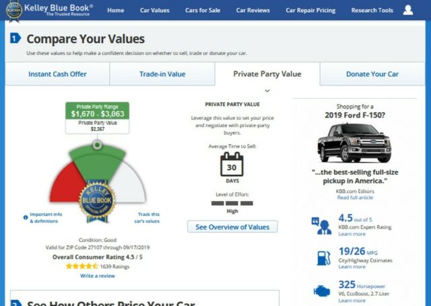
Task: Click the Level of Effort indicator bars
Action: (x=232, y=202)
